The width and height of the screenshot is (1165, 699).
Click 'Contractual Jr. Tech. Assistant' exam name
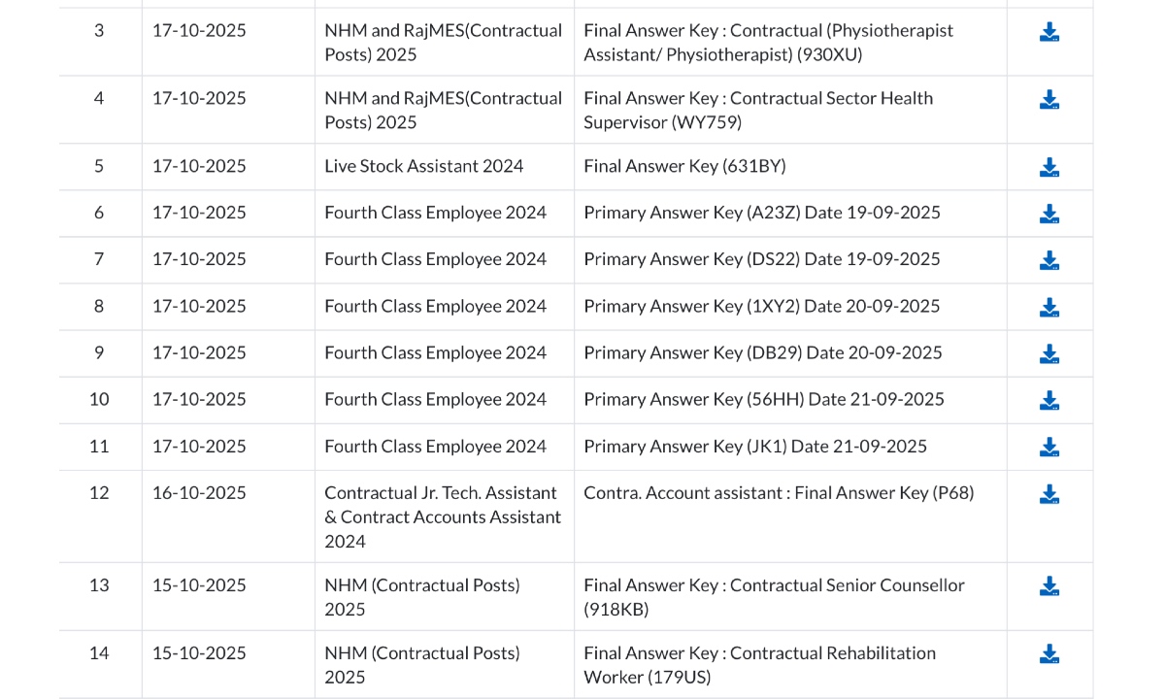441,493
